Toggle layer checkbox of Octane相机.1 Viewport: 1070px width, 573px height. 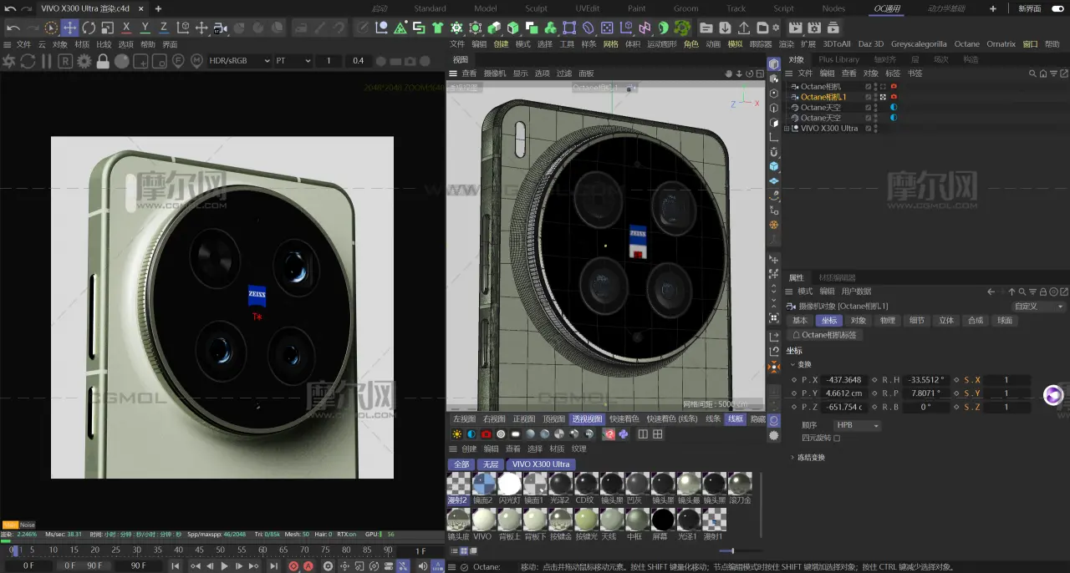click(x=869, y=97)
